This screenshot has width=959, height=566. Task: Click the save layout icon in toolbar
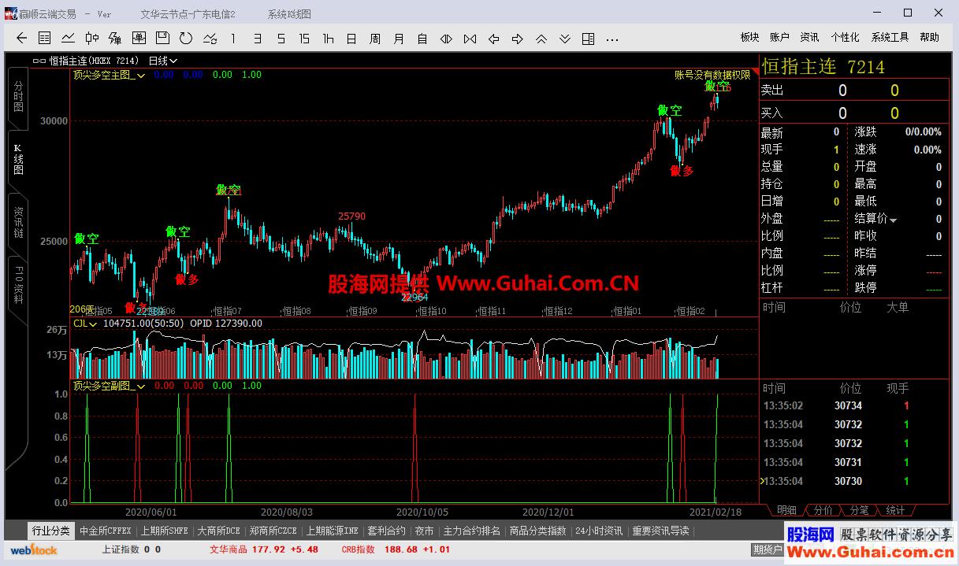coord(162,39)
